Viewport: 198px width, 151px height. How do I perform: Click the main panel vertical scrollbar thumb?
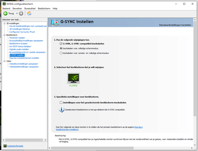click(x=195, y=69)
